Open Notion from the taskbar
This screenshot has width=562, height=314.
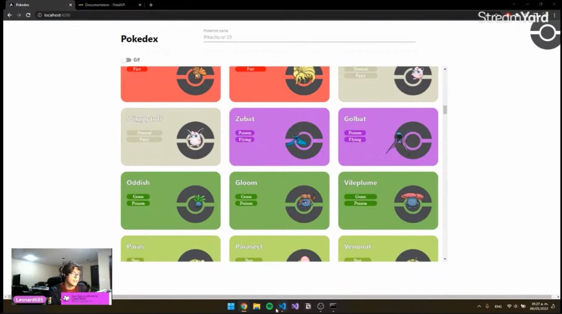coord(308,307)
